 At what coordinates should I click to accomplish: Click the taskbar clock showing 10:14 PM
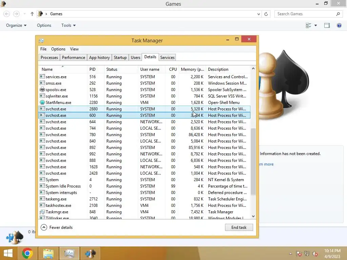click(332, 254)
